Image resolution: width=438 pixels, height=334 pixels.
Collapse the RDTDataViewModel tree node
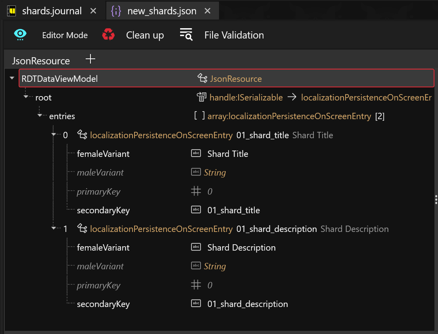tap(12, 79)
